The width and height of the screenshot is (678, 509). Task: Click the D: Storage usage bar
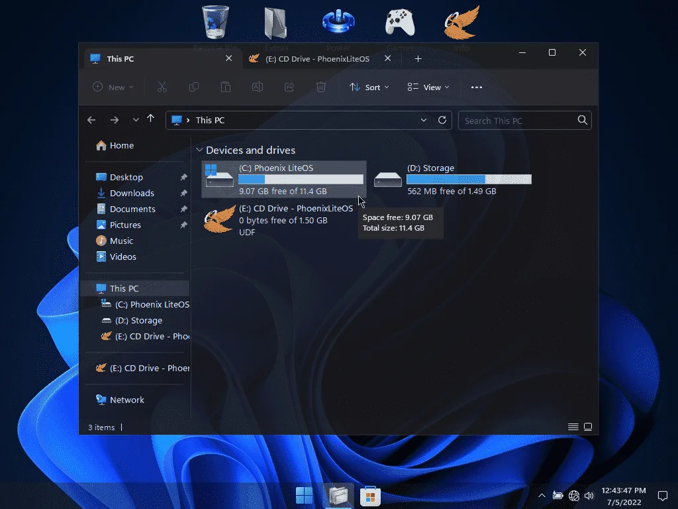pyautogui.click(x=469, y=179)
